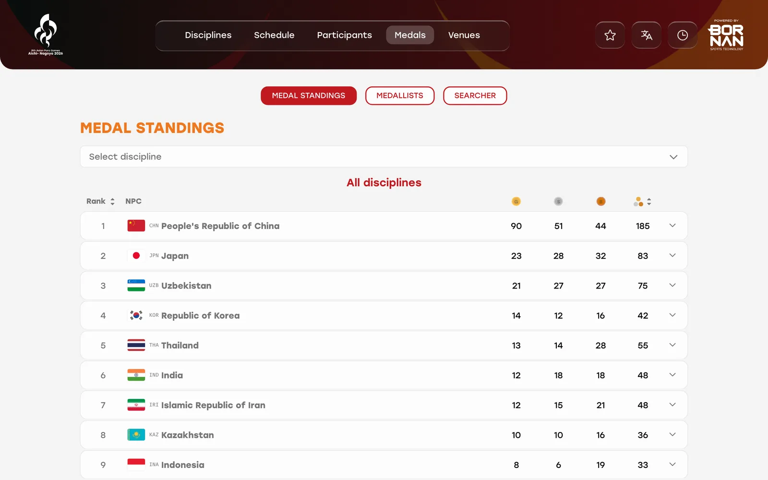Go to Asian Para Games home logo

[46, 35]
